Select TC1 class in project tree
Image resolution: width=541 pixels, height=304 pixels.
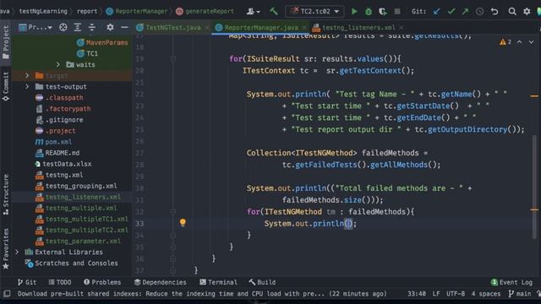[x=88, y=53]
